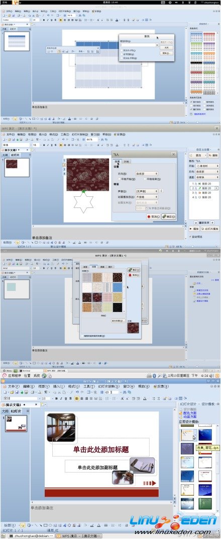This screenshot has width=221, height=539.
Task: Enable the 平稳开始 checkbox
Action: tap(119, 179)
